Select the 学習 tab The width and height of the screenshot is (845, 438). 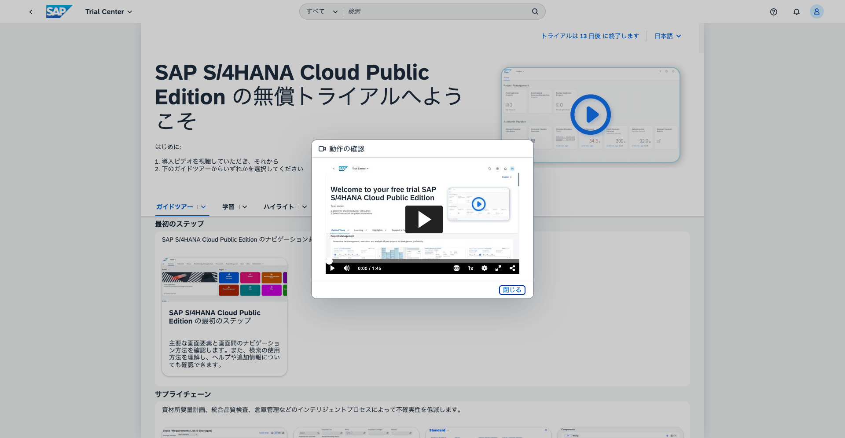228,207
